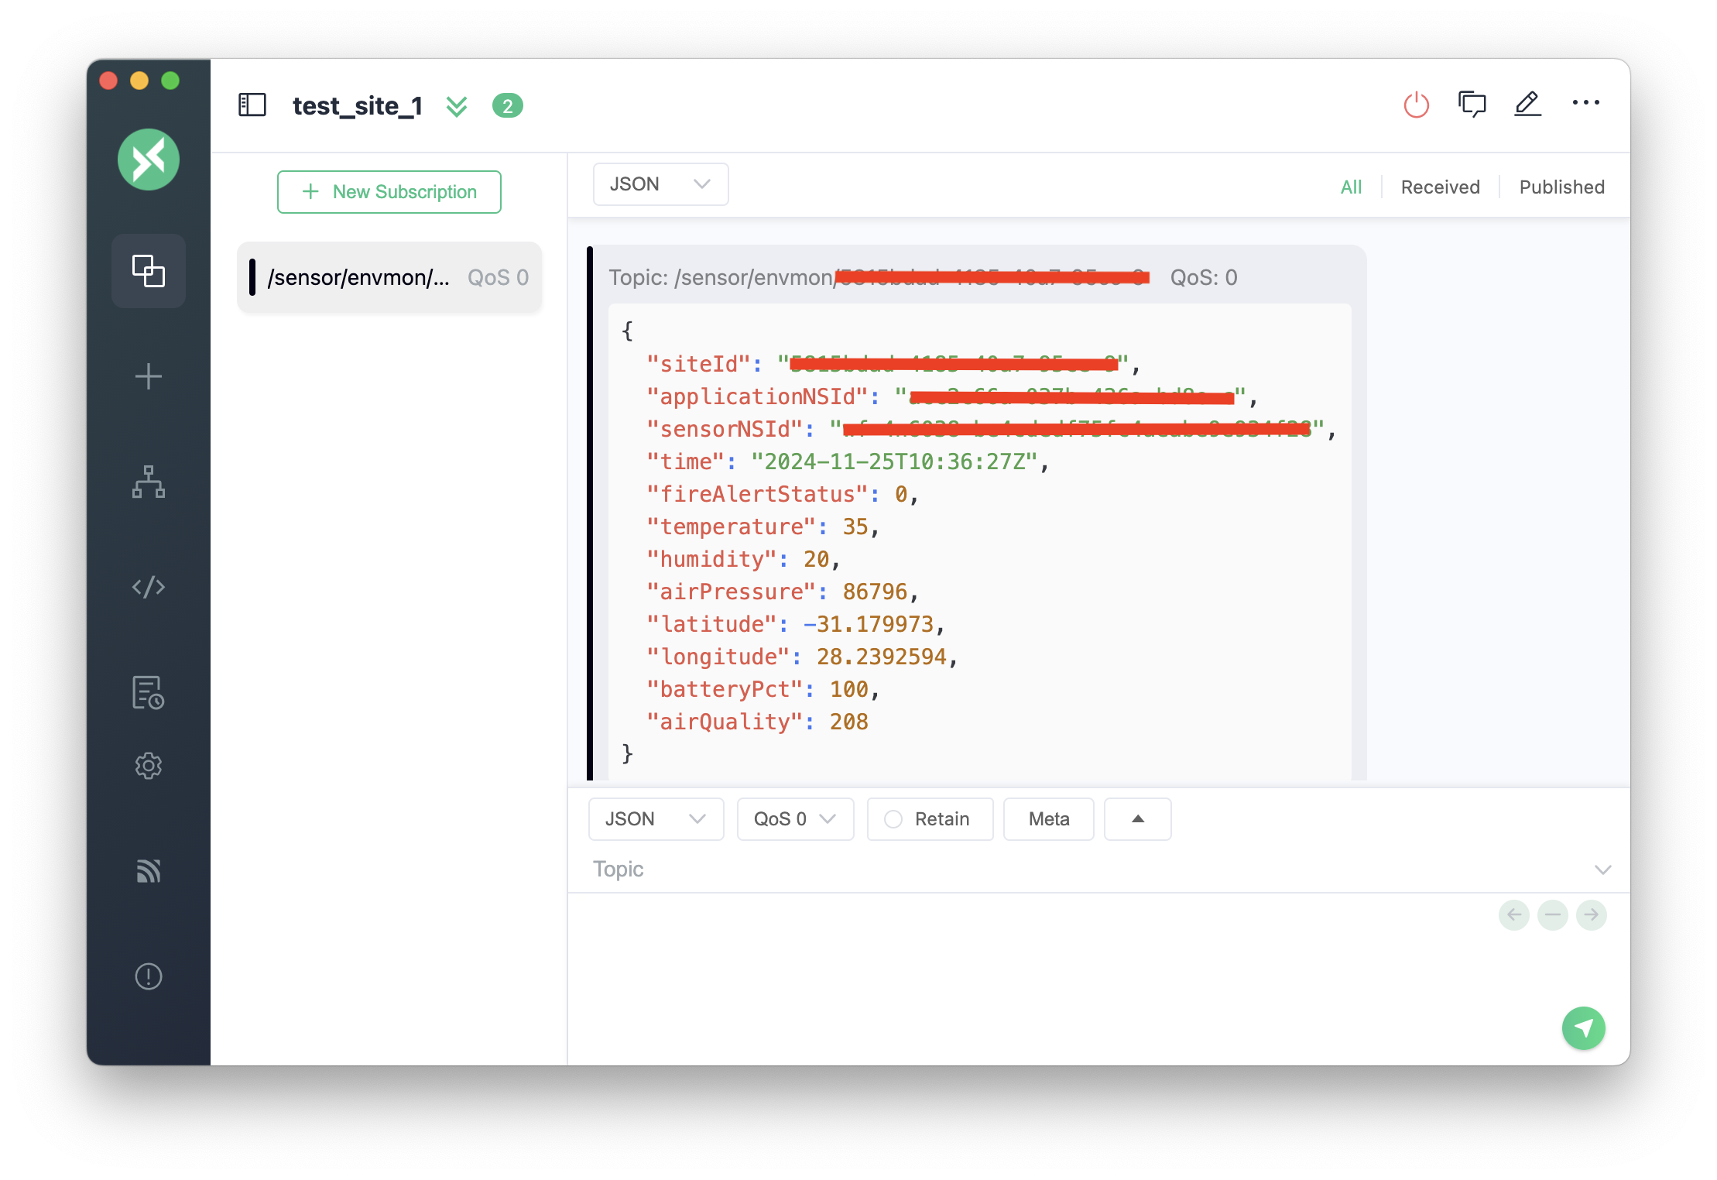Click the subscription color marker

click(x=252, y=277)
